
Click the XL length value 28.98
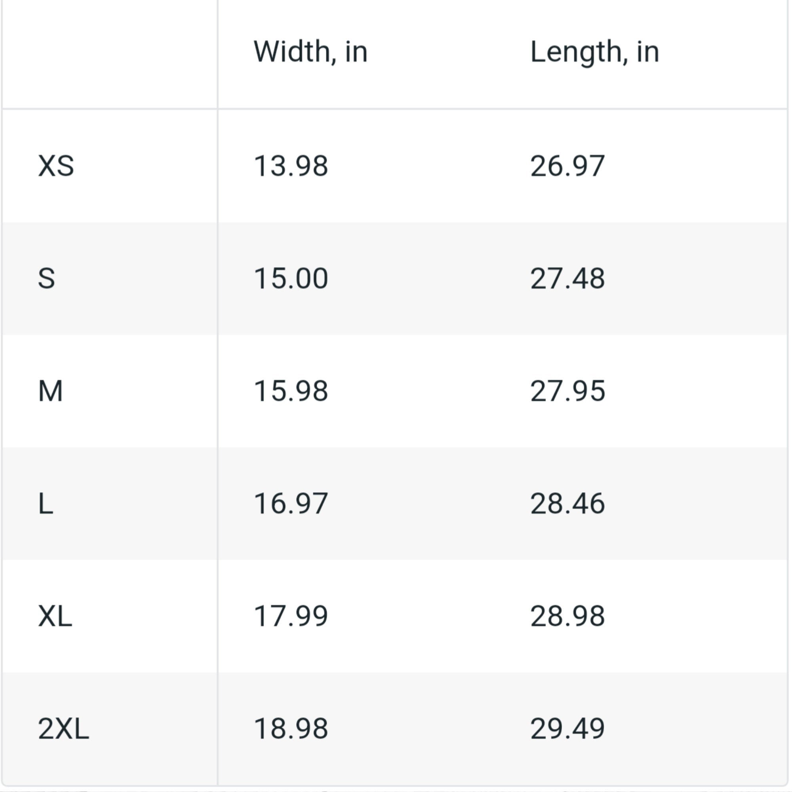(567, 616)
